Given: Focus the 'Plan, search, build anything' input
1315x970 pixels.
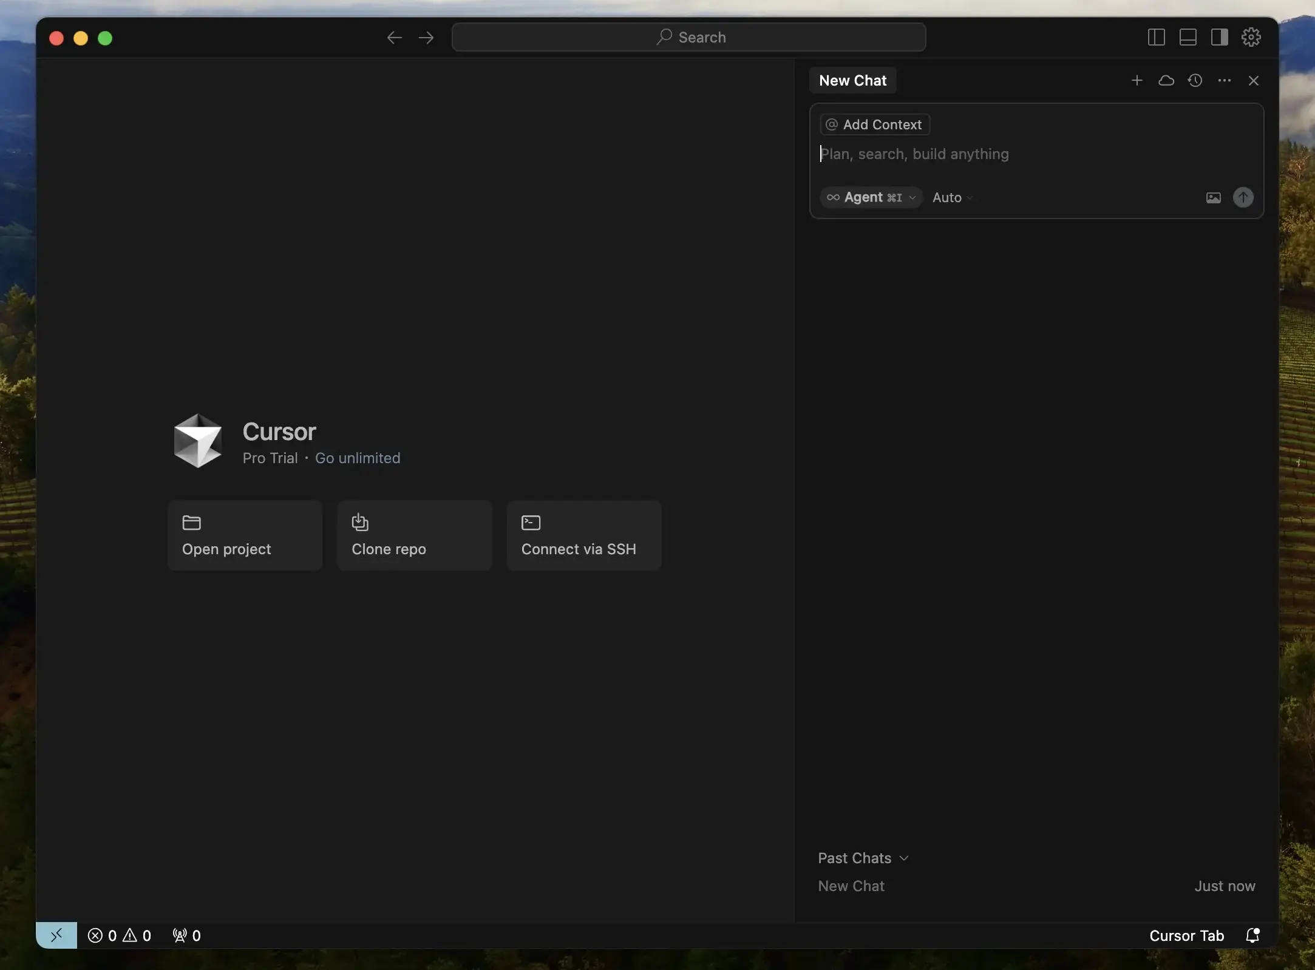Looking at the screenshot, I should click(1036, 154).
